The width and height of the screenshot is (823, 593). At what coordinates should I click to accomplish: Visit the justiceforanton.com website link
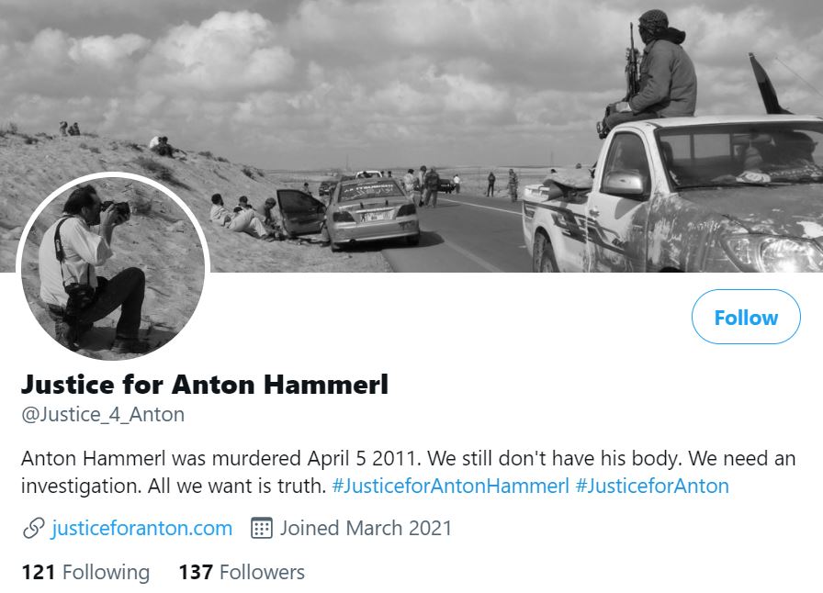(x=141, y=528)
